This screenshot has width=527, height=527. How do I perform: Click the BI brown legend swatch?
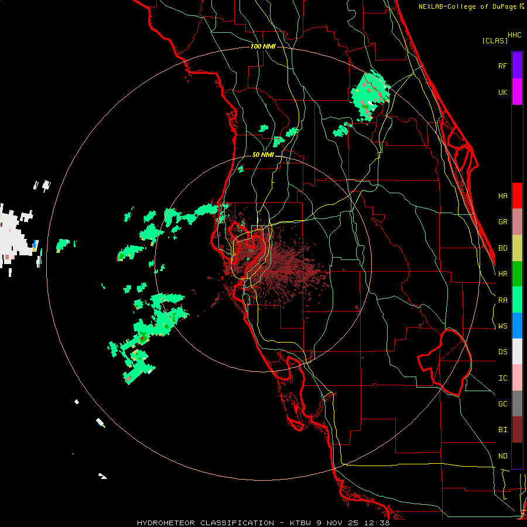[x=517, y=430]
